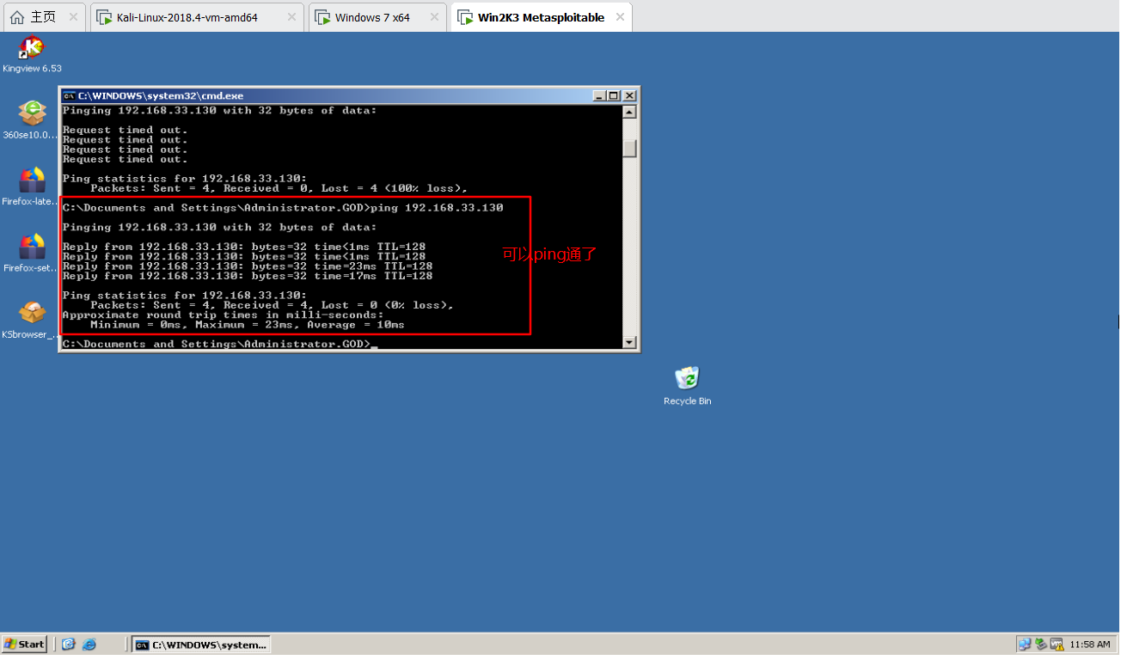Open the Start menu

[24, 644]
